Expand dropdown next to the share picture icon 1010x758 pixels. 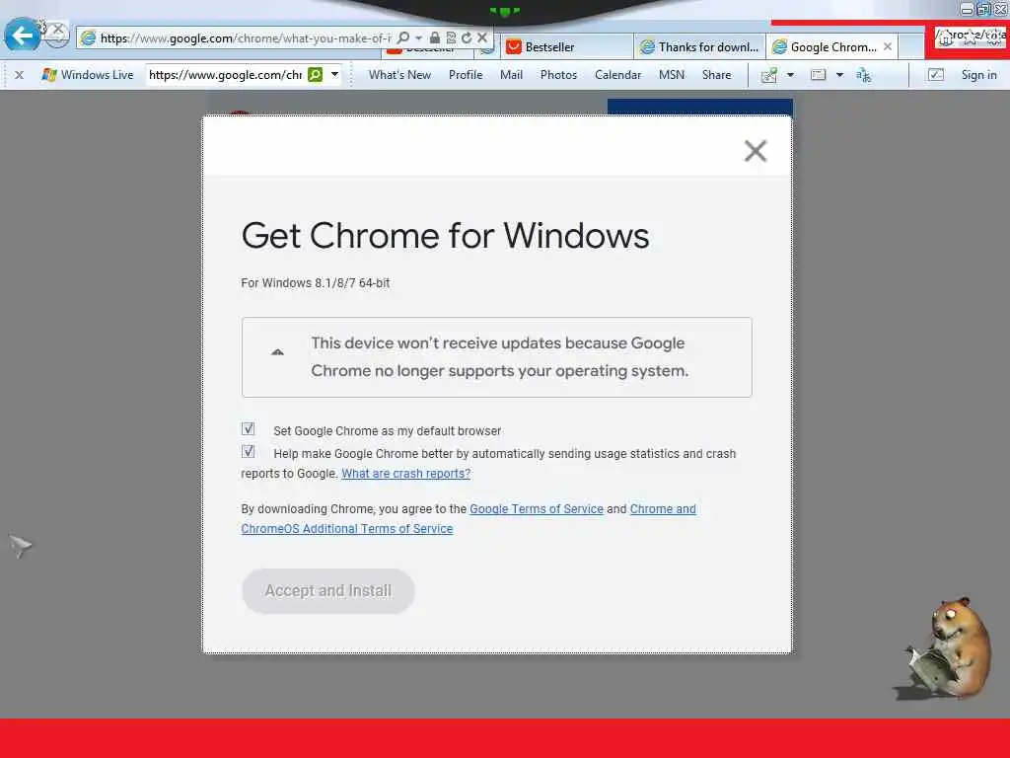790,75
